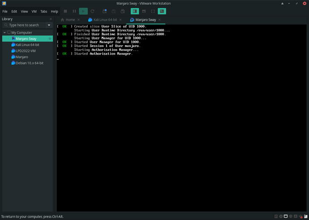
Task: Click the USB device status icon
Action: click(300, 216)
